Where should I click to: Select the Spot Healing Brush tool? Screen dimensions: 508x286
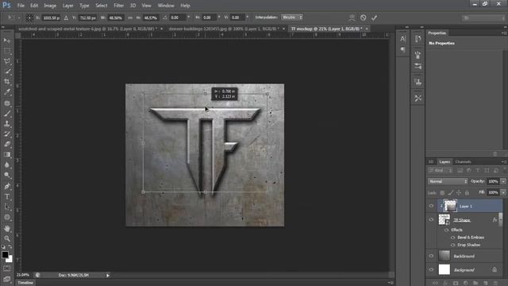point(7,103)
